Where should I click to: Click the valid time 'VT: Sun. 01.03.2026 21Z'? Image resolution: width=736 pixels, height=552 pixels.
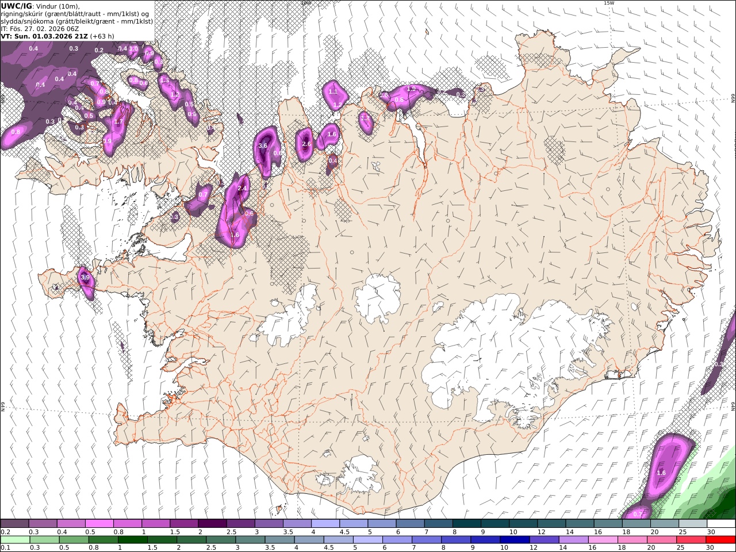pos(44,36)
